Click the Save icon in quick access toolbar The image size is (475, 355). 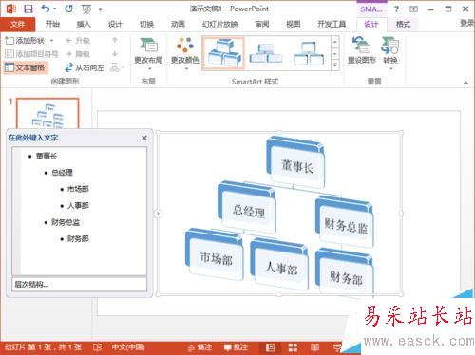28,9
